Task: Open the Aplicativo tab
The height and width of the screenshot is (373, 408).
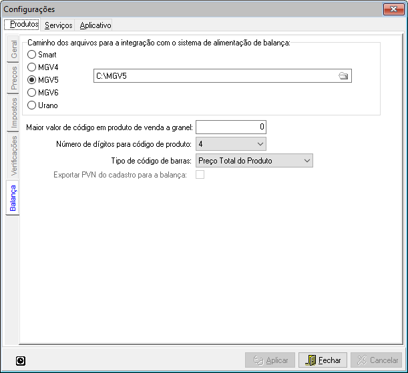Action: [95, 25]
